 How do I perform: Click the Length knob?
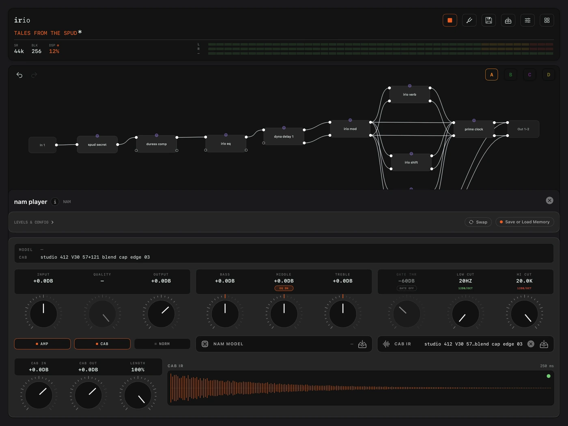point(138,395)
